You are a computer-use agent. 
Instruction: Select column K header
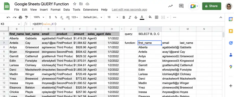click(149, 29)
